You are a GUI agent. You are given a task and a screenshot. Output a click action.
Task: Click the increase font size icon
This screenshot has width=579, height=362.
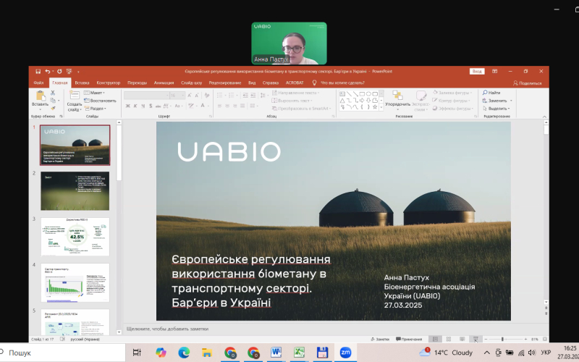190,96
